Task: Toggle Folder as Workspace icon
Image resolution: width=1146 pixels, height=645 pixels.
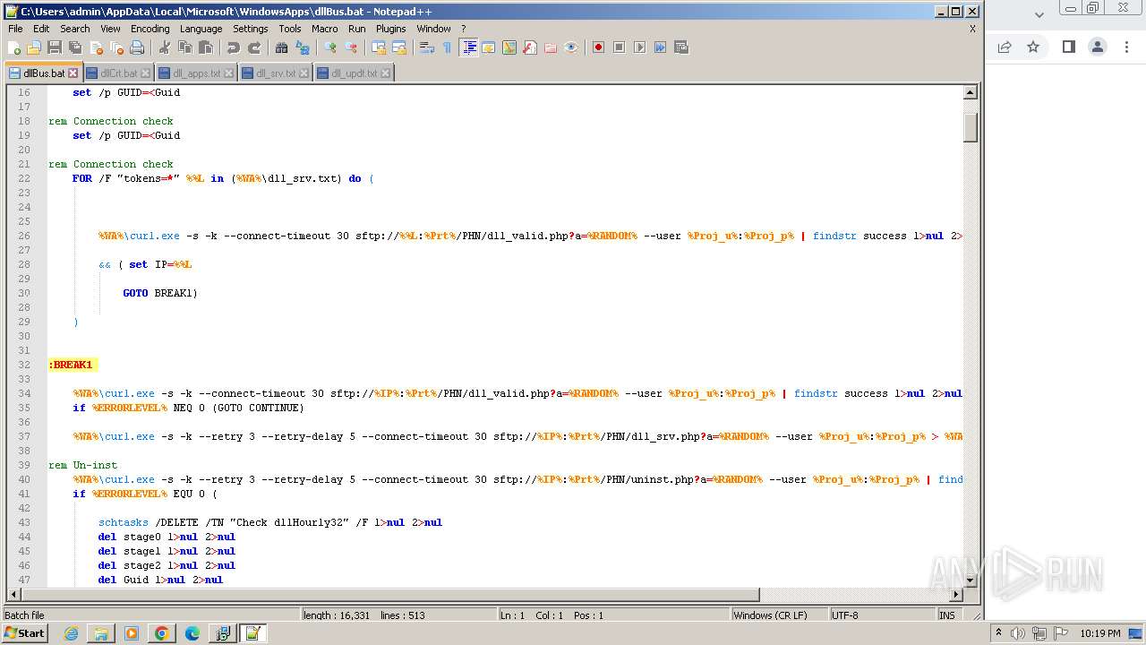Action: pos(551,47)
